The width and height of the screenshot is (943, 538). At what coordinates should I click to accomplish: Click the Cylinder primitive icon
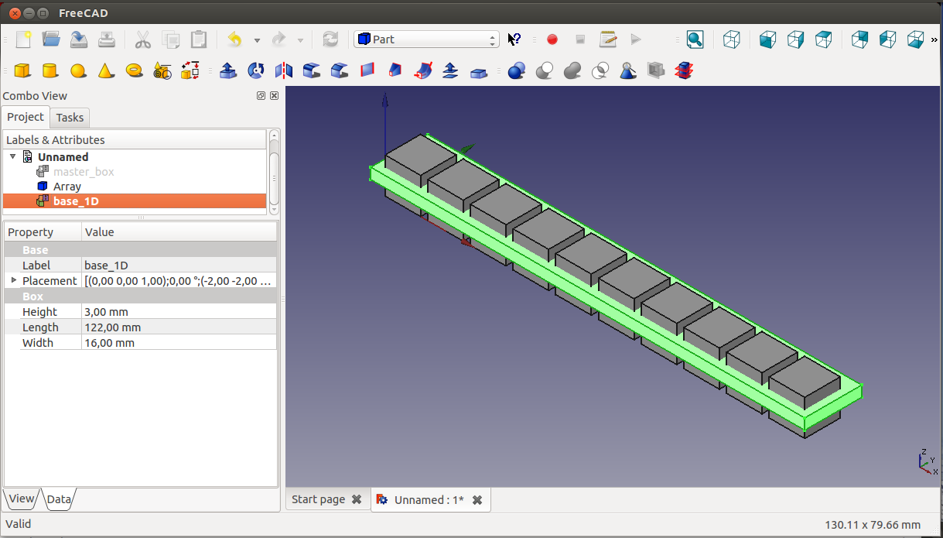coord(50,71)
